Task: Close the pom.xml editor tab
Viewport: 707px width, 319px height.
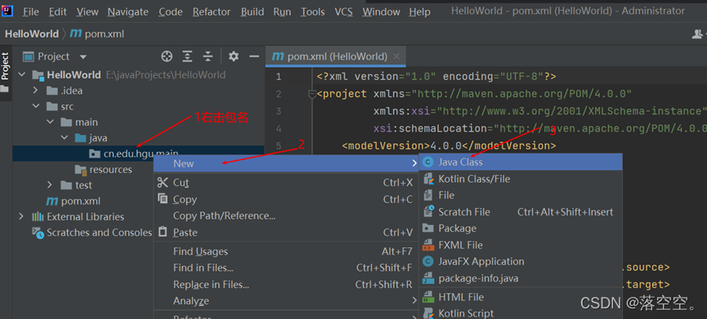Action: coord(396,56)
